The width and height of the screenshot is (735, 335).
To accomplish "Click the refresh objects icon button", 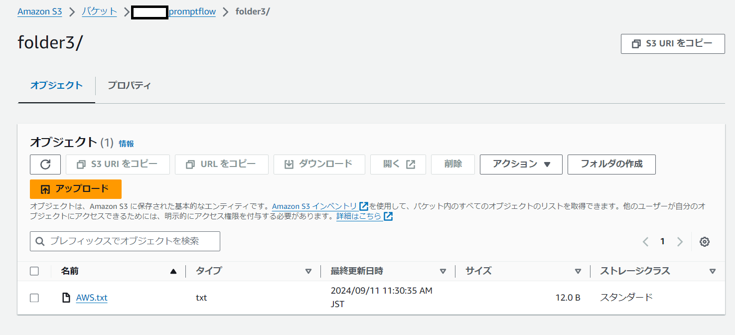I will 45,164.
